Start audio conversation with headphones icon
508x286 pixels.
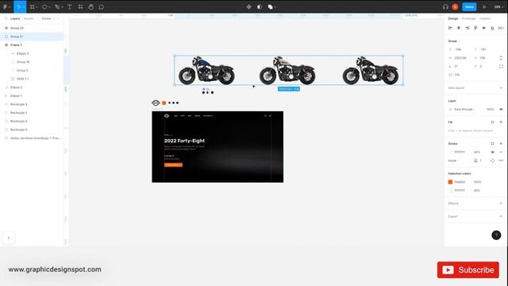click(x=445, y=7)
